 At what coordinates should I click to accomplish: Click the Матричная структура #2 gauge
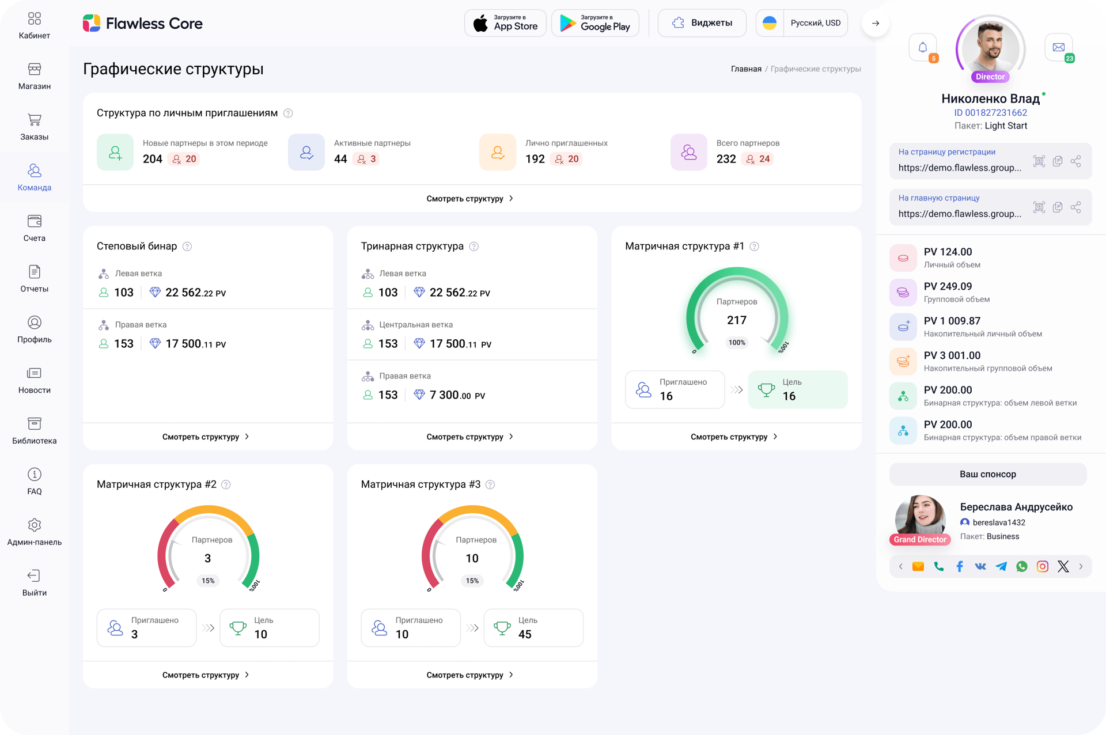pyautogui.click(x=208, y=552)
